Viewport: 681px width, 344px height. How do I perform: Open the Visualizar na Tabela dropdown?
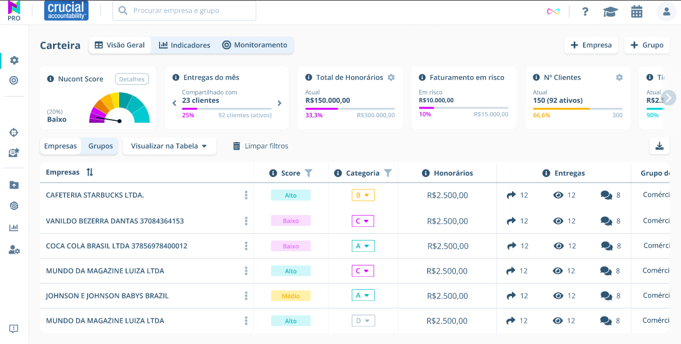[x=170, y=146]
